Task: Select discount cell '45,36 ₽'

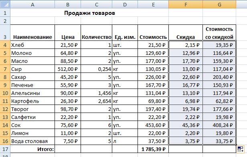Action: pos(186,125)
